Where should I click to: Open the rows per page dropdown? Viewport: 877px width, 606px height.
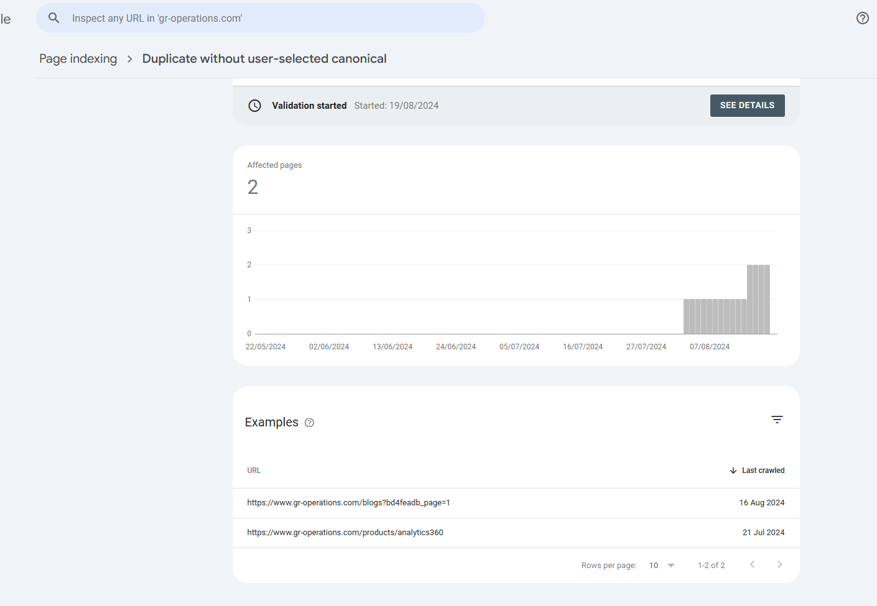[662, 566]
